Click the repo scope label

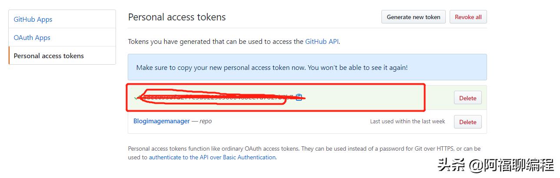205,121
